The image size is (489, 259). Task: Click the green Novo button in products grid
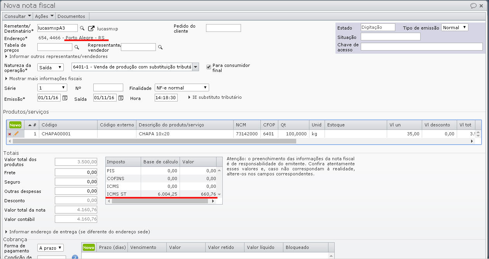tap(15, 125)
